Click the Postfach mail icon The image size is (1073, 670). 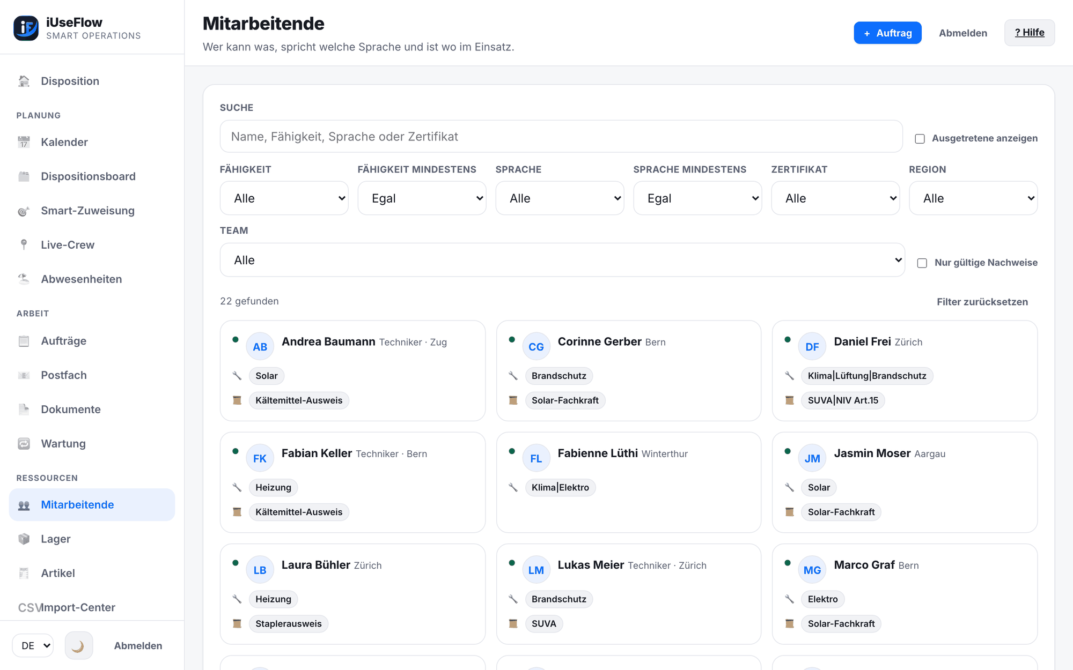pyautogui.click(x=24, y=375)
